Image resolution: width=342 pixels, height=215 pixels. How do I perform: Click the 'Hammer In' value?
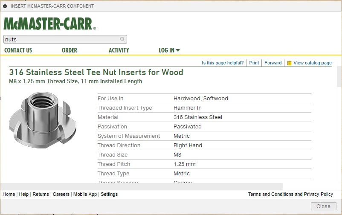coord(188,108)
